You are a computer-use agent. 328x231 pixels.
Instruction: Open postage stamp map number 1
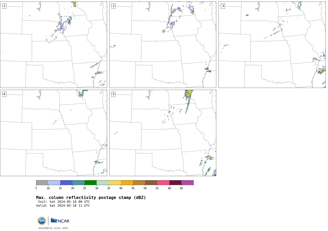pyautogui.click(x=53, y=45)
